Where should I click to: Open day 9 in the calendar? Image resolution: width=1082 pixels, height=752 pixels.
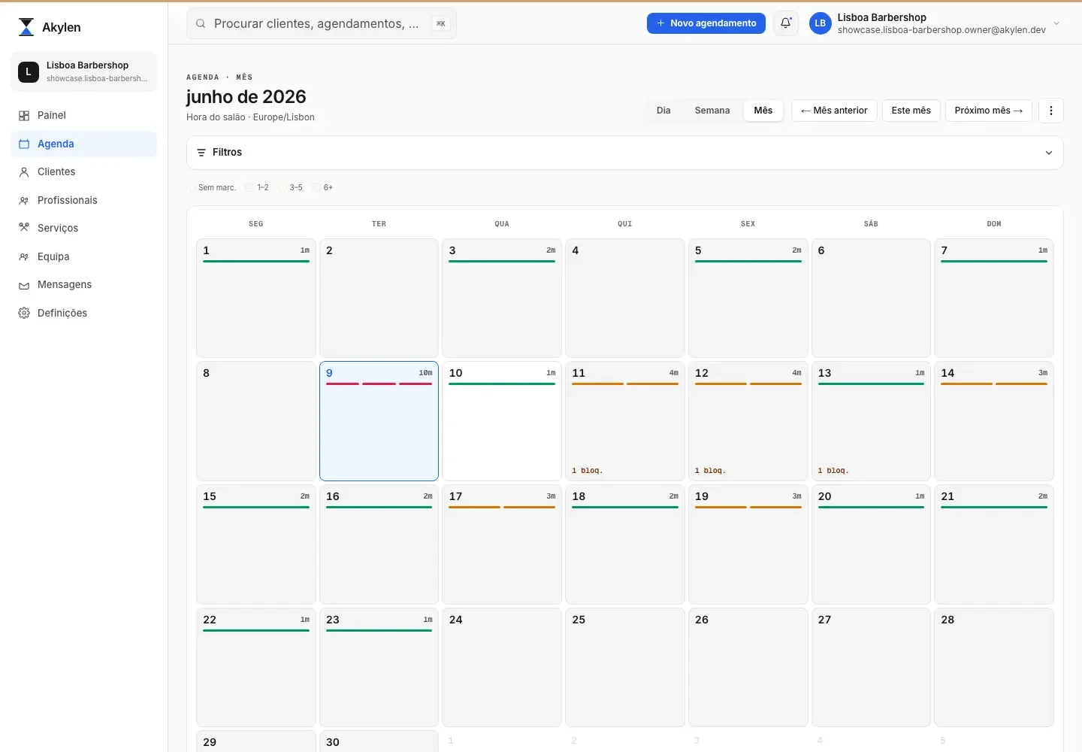click(379, 421)
